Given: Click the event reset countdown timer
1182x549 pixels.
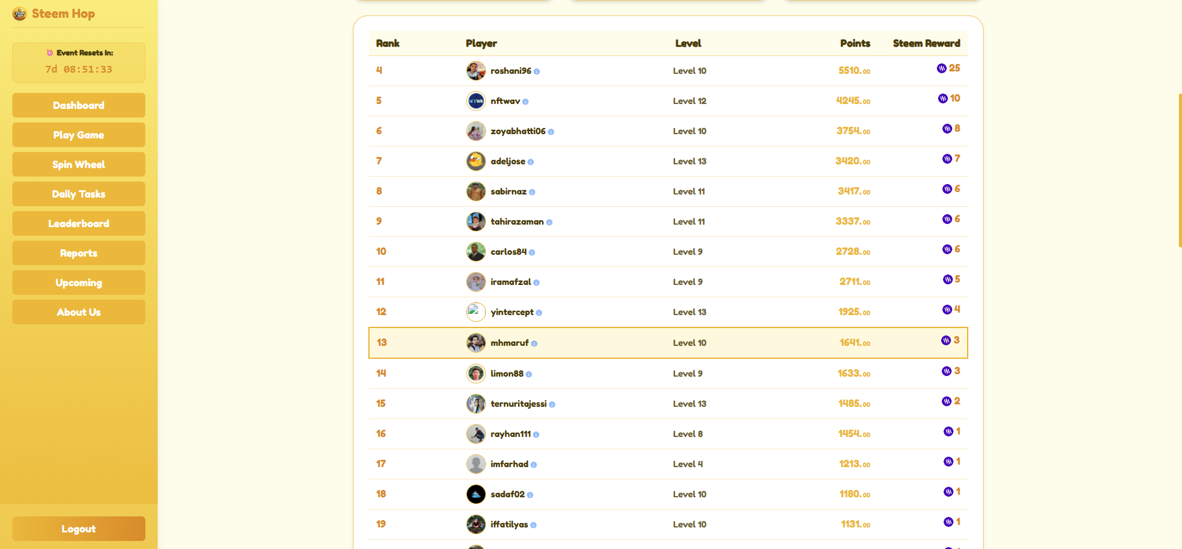Looking at the screenshot, I should 79,70.
